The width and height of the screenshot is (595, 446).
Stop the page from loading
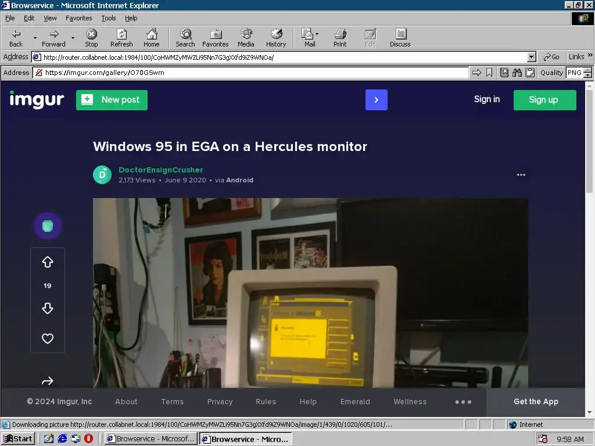point(91,38)
